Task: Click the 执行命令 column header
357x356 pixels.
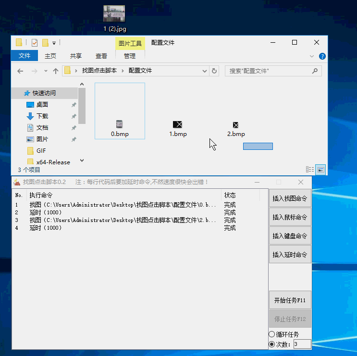Action: (124, 195)
